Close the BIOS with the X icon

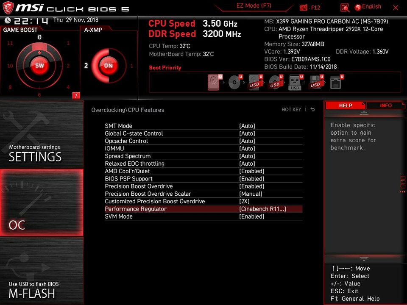coord(396,8)
